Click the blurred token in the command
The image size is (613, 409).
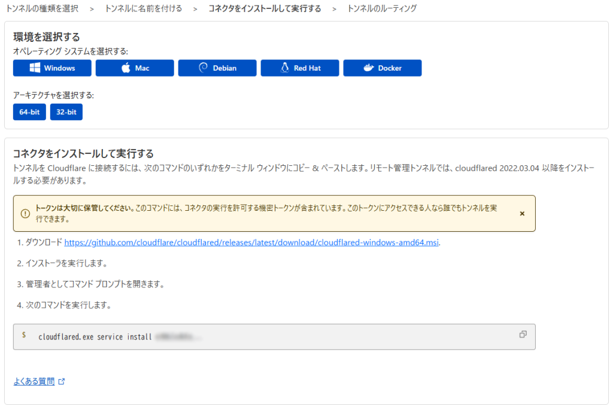click(x=178, y=337)
